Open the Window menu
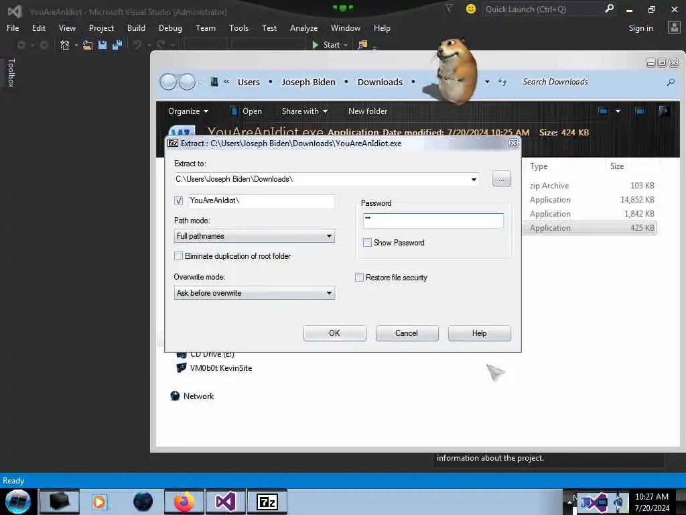The height and width of the screenshot is (515, 686). tap(346, 28)
